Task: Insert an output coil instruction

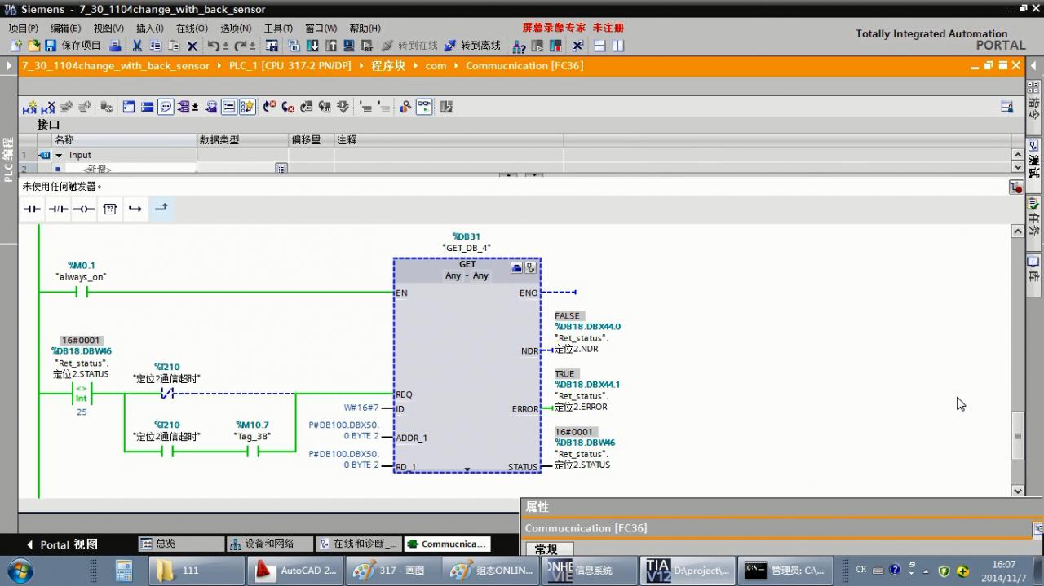Action: [84, 209]
